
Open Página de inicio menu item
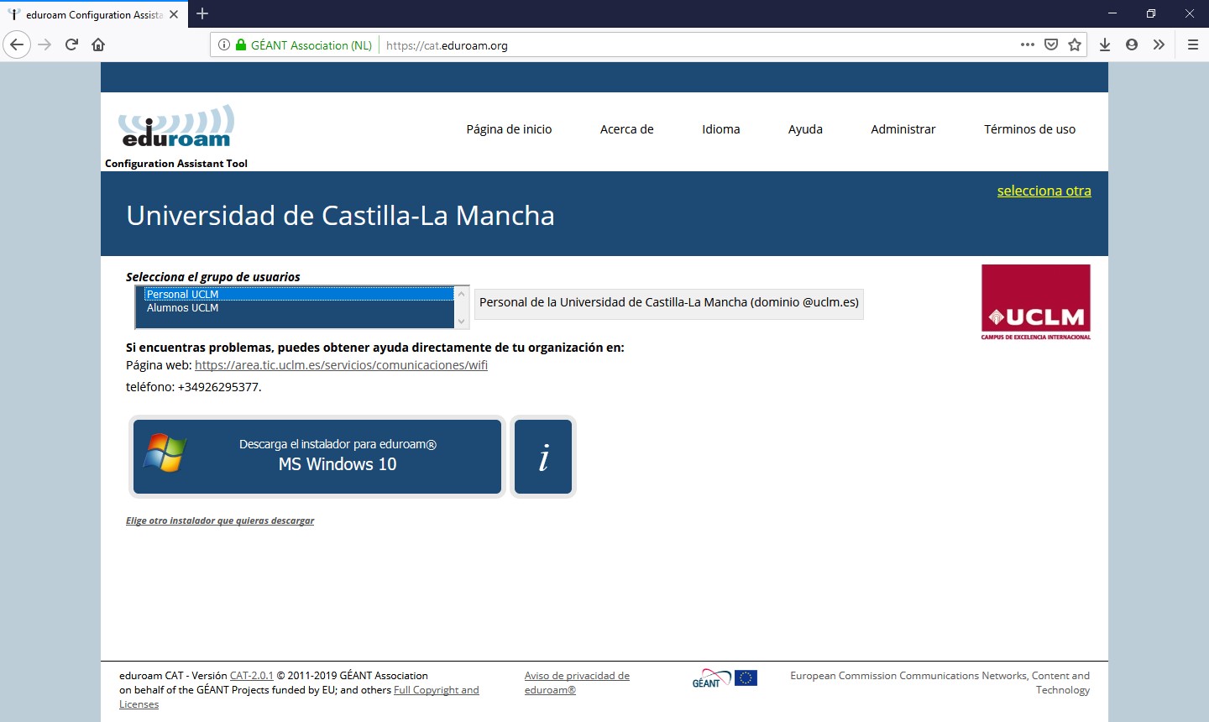coord(509,129)
